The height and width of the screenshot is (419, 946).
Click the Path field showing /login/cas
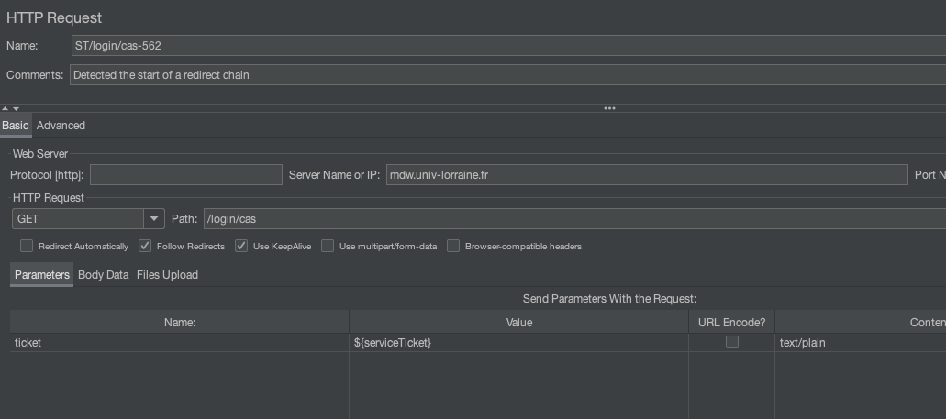569,219
